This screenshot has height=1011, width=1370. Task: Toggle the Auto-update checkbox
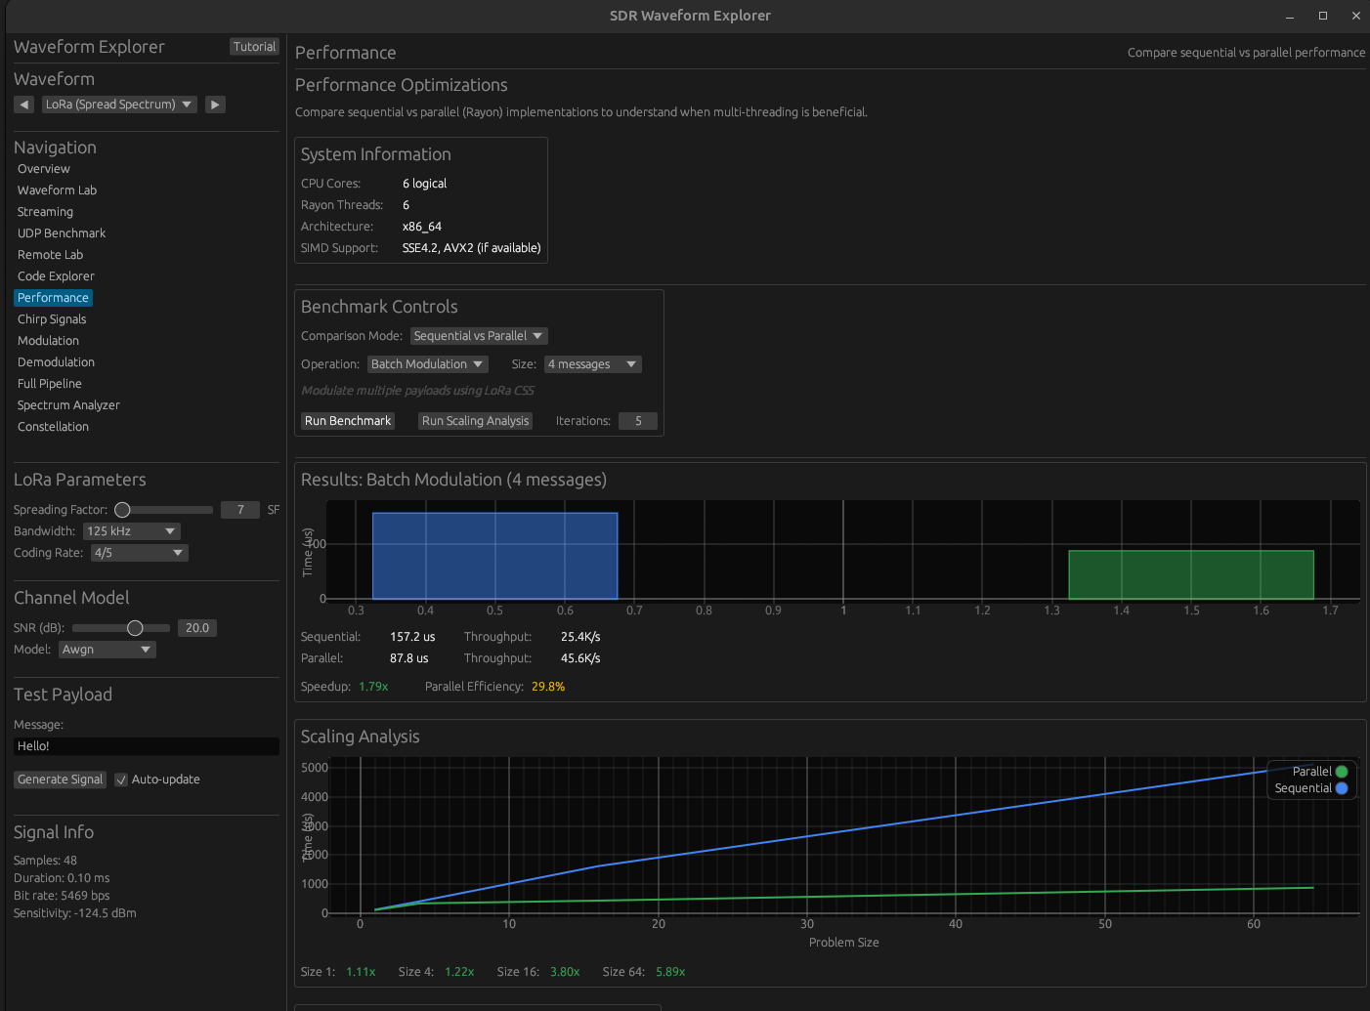121,779
